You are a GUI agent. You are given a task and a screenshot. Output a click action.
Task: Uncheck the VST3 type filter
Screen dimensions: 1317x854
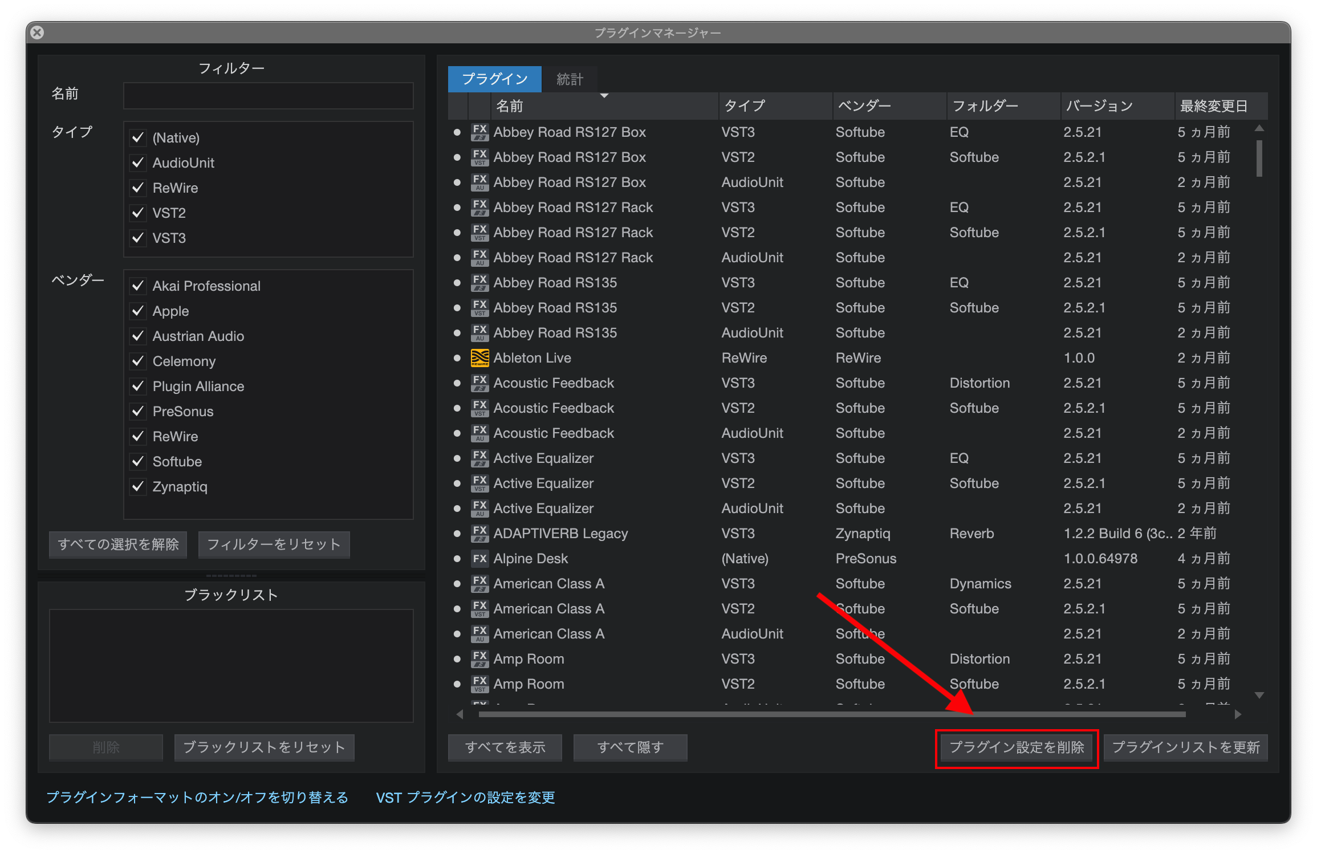[137, 238]
